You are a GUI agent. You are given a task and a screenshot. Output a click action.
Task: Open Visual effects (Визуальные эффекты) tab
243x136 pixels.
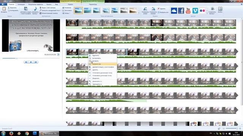35,5
